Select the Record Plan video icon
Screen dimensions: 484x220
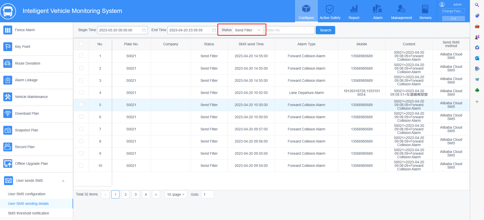(8, 147)
